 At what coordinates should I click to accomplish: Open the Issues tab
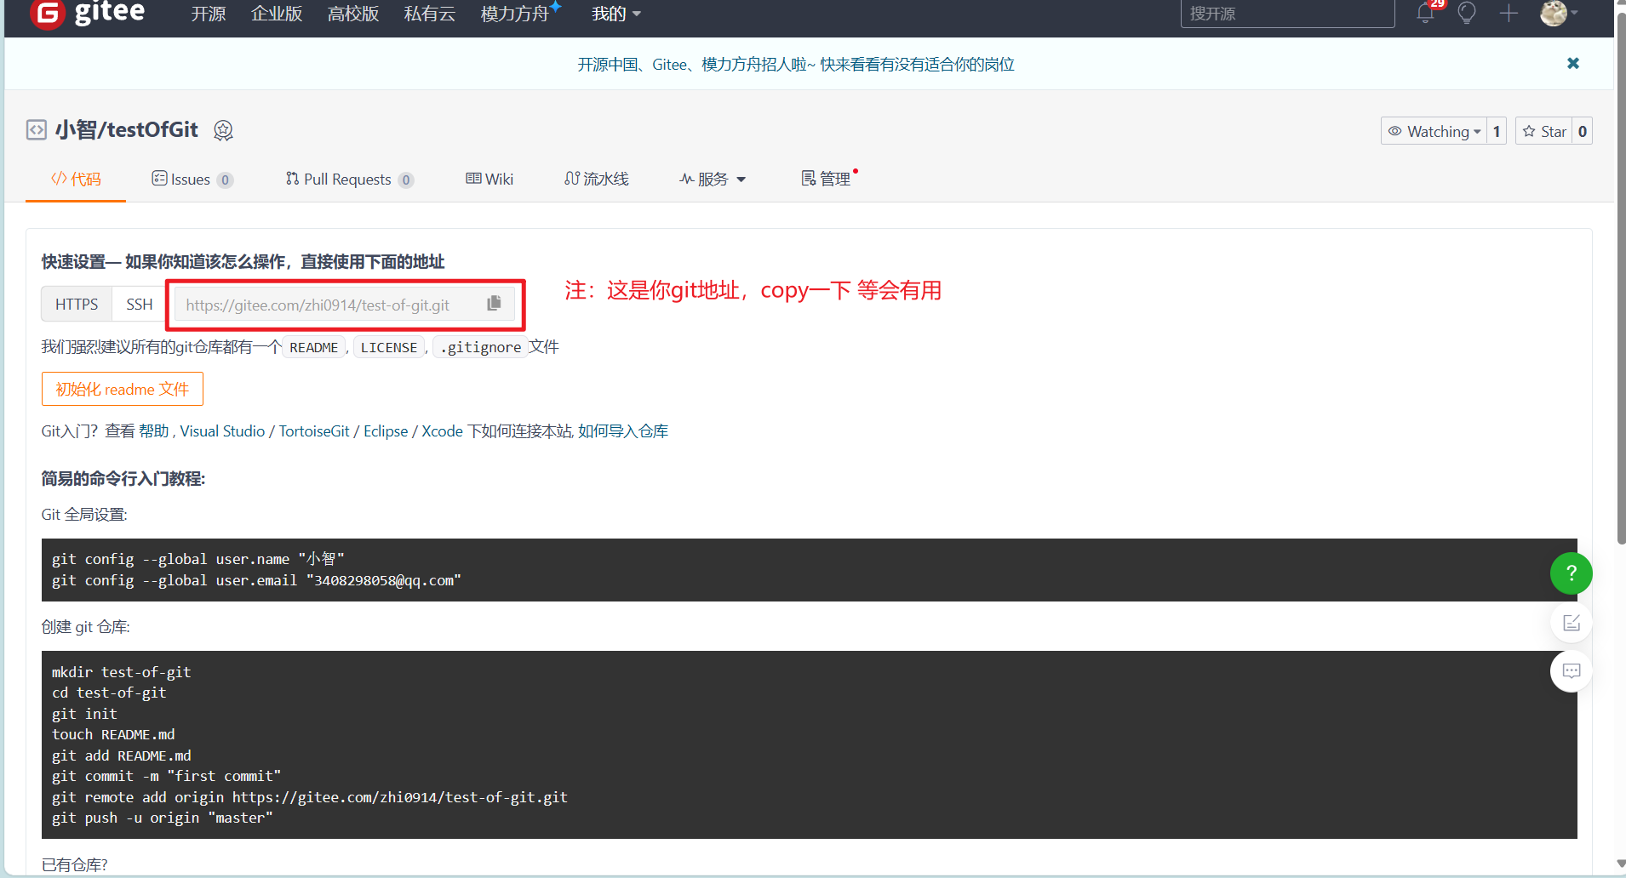point(192,179)
